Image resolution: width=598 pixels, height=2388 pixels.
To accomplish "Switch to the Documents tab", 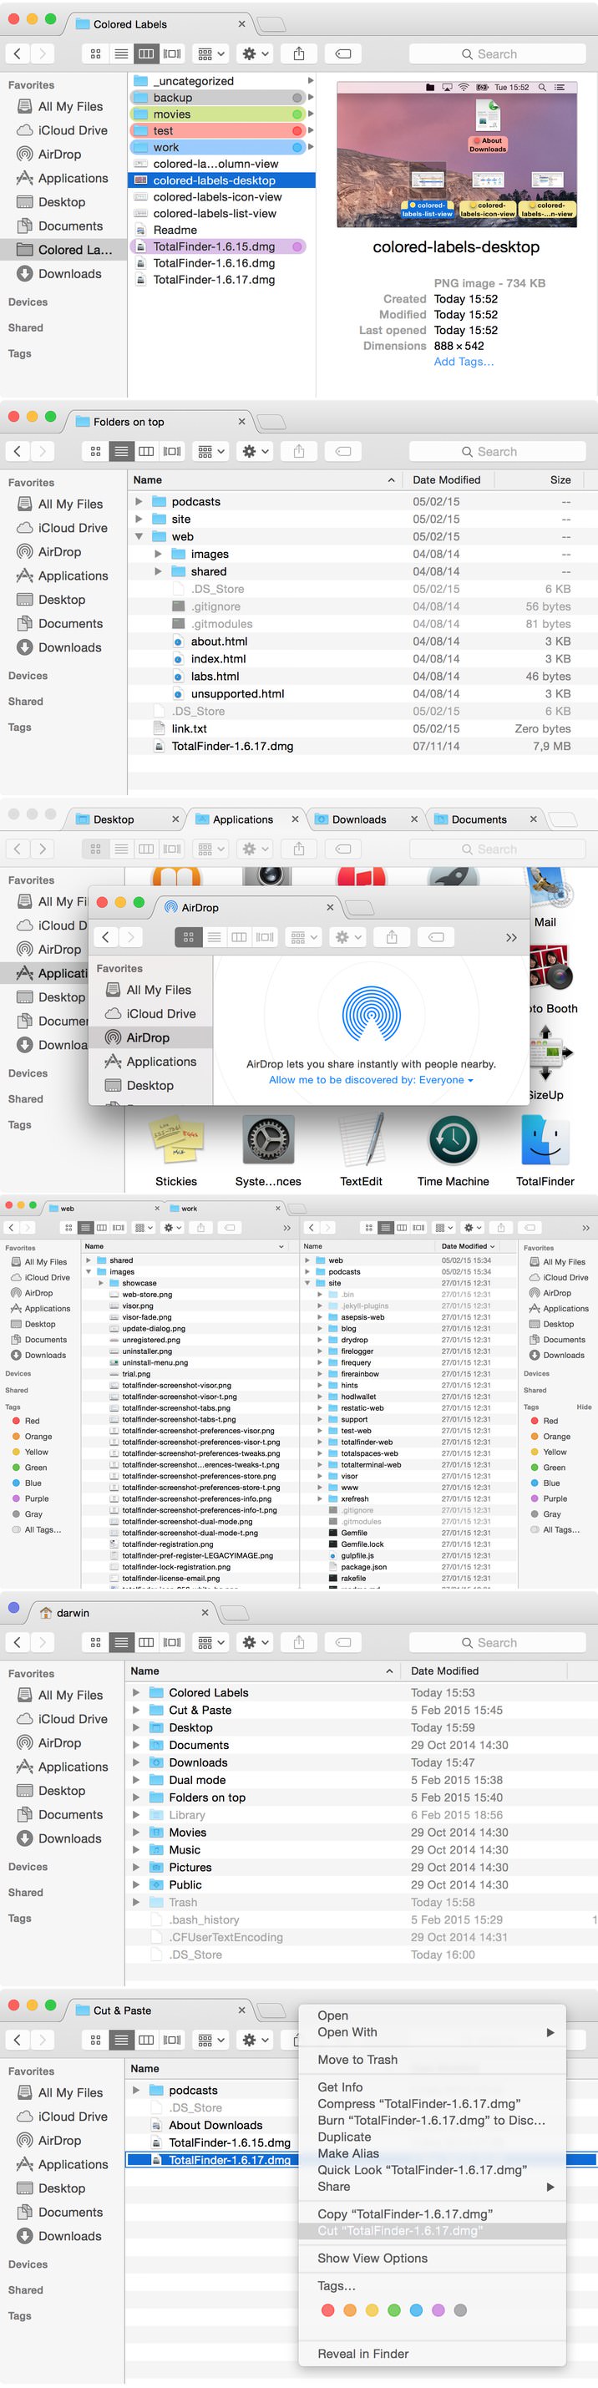I will 479,819.
